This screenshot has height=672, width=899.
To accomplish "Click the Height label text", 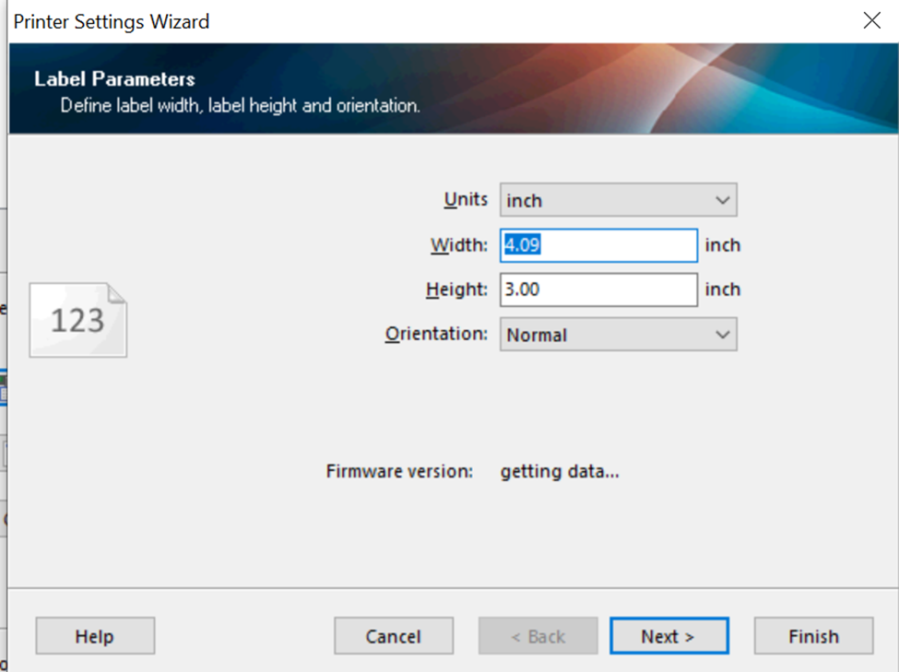I will (455, 289).
